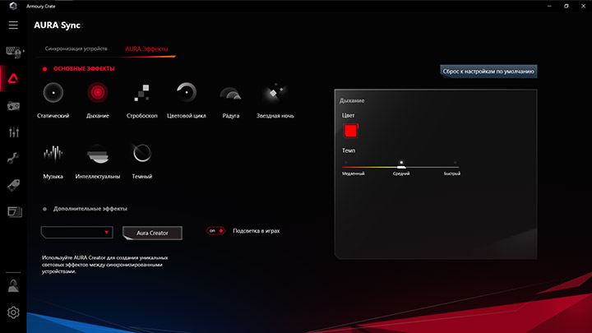Select the Интеллектуальный effect icon

[x=98, y=154]
